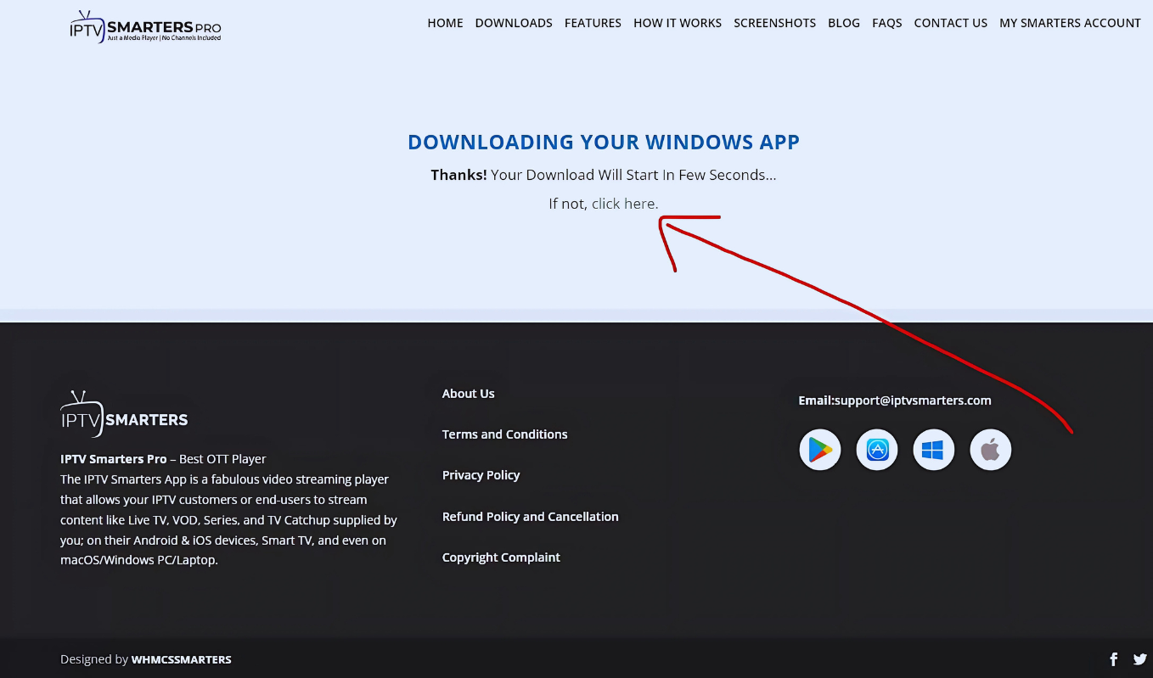
Task: Click the macOS Apple icon
Action: tap(990, 450)
